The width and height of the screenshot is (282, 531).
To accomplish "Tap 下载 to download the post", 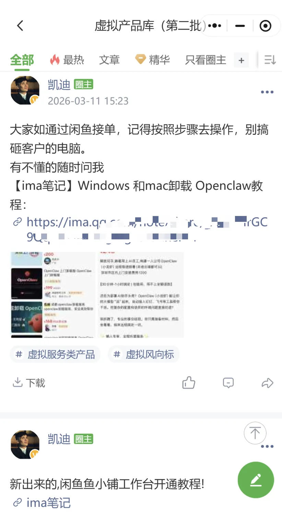I will 29,383.
